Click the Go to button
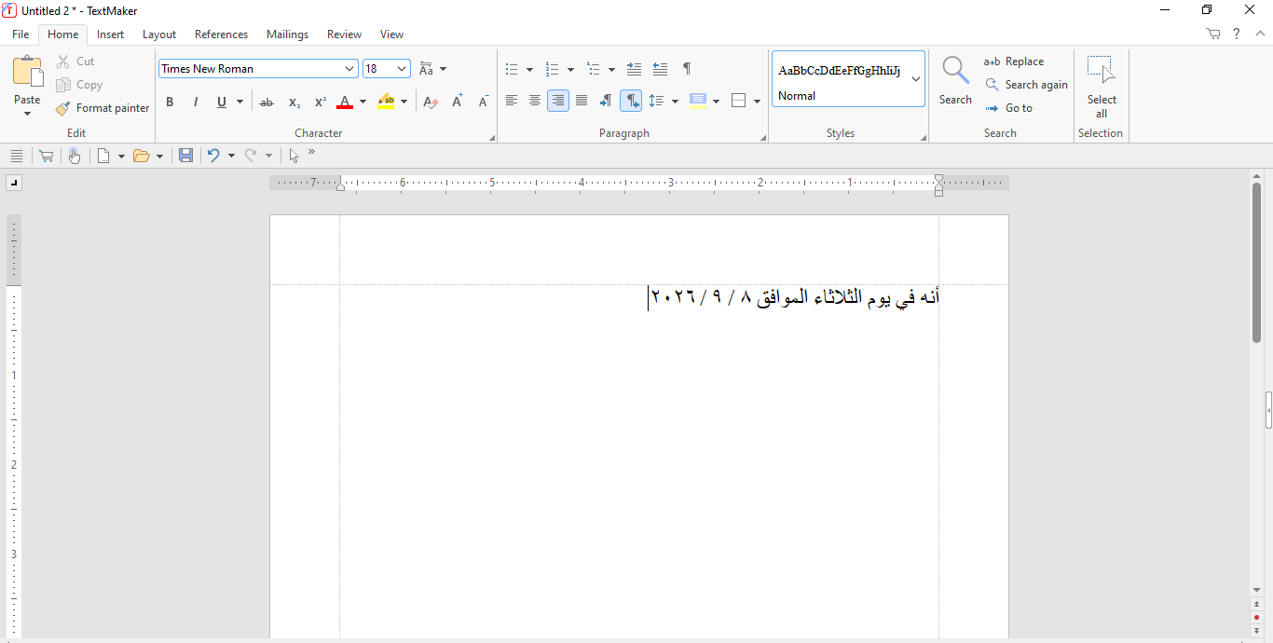This screenshot has width=1273, height=643. [x=1008, y=108]
